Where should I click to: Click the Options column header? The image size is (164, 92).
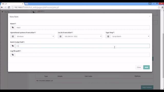(137, 76)
